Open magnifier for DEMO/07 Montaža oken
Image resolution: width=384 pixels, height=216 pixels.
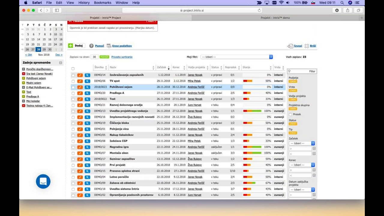[x=87, y=153]
